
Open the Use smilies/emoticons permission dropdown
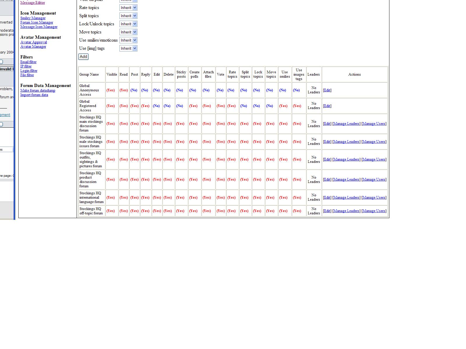(128, 40)
